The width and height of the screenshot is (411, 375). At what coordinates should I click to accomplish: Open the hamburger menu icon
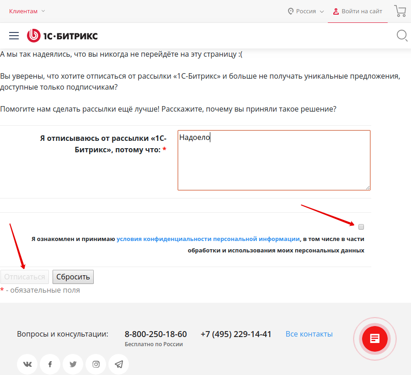pyautogui.click(x=14, y=36)
